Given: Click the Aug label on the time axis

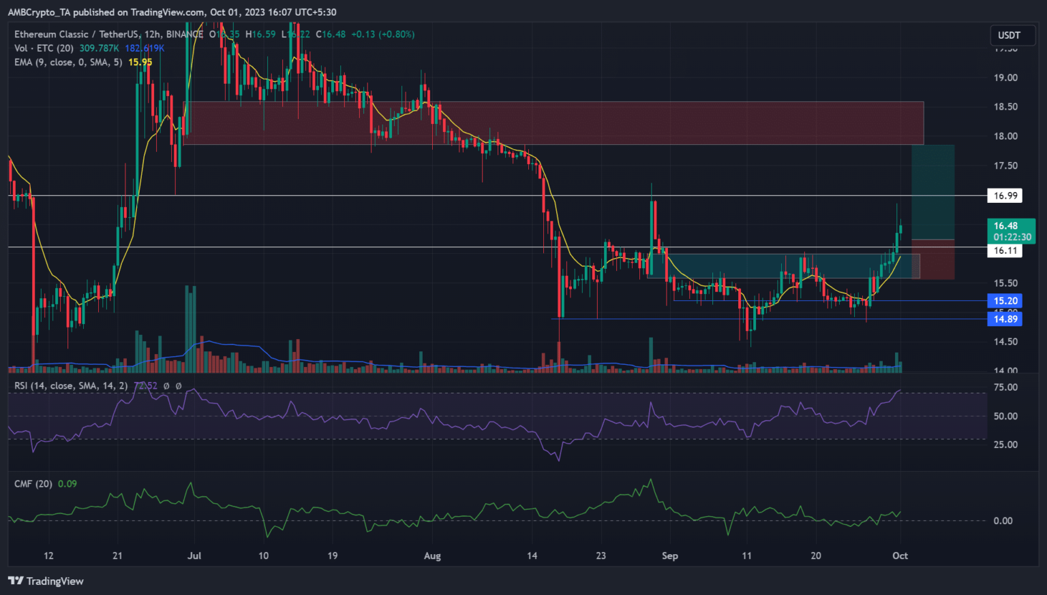Looking at the screenshot, I should click(x=432, y=556).
